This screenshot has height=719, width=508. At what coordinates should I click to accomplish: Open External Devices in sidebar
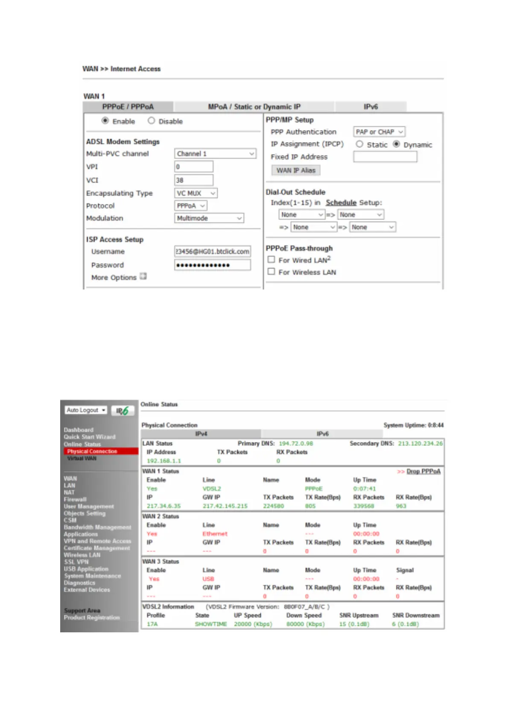tap(87, 590)
